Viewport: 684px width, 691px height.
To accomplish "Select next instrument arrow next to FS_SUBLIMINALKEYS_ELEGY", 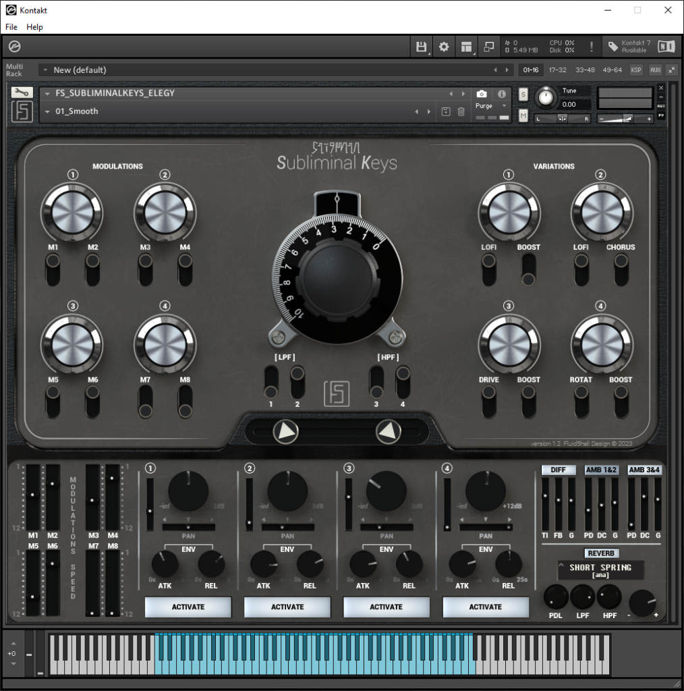I will coord(463,93).
